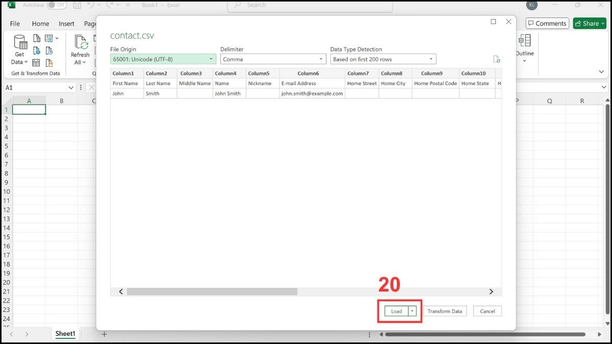Open the File menu

tap(15, 23)
